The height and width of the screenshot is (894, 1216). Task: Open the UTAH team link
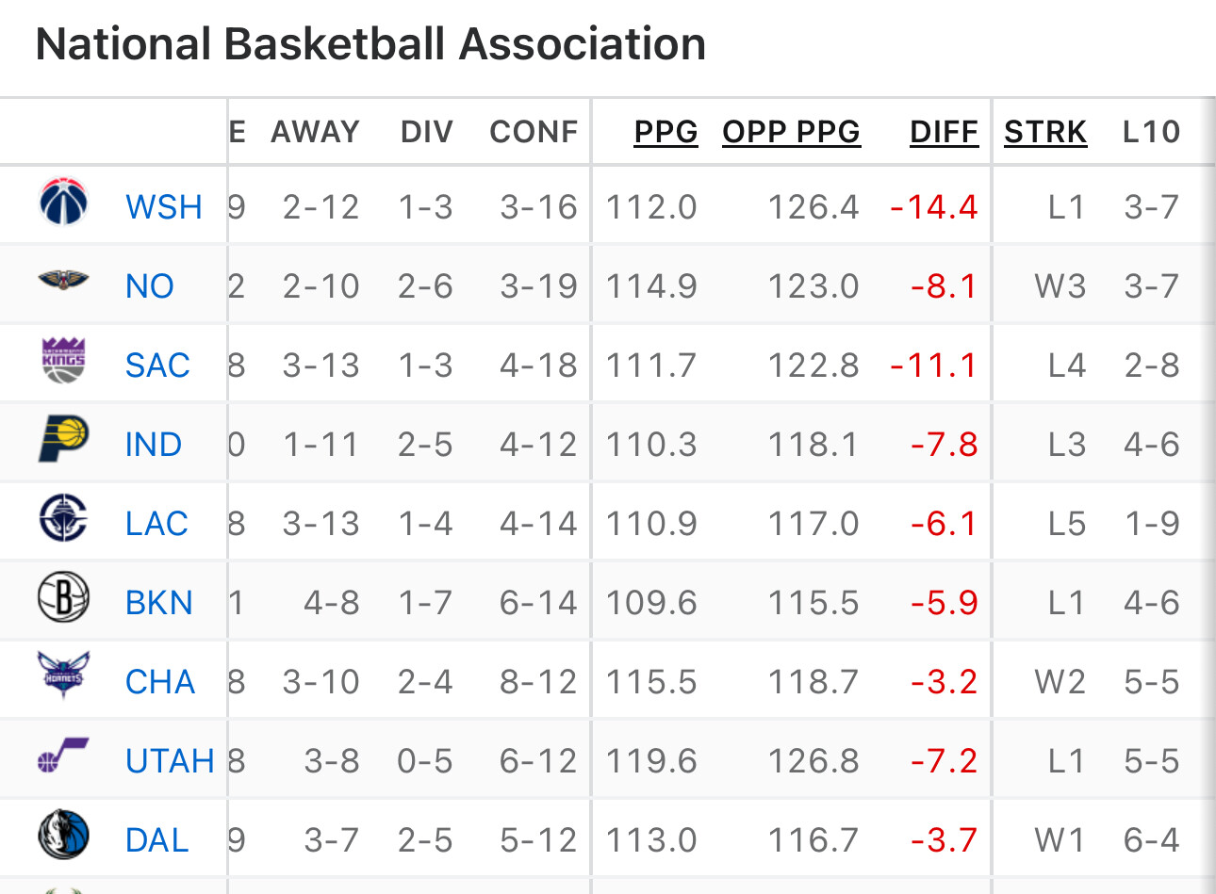[170, 761]
